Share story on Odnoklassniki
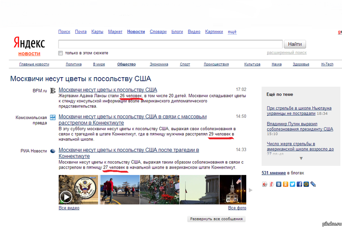 pos(286,184)
